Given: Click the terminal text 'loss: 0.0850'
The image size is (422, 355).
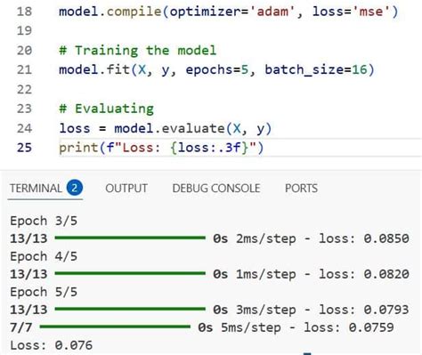Looking at the screenshot, I should click(x=364, y=238).
